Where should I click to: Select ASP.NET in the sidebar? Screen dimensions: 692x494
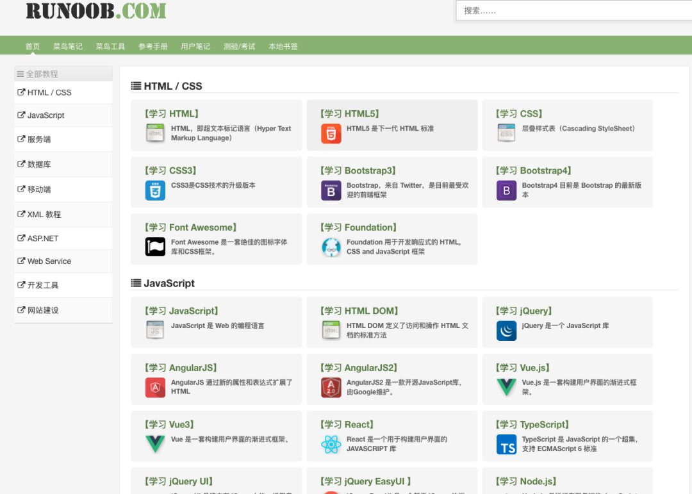63,238
